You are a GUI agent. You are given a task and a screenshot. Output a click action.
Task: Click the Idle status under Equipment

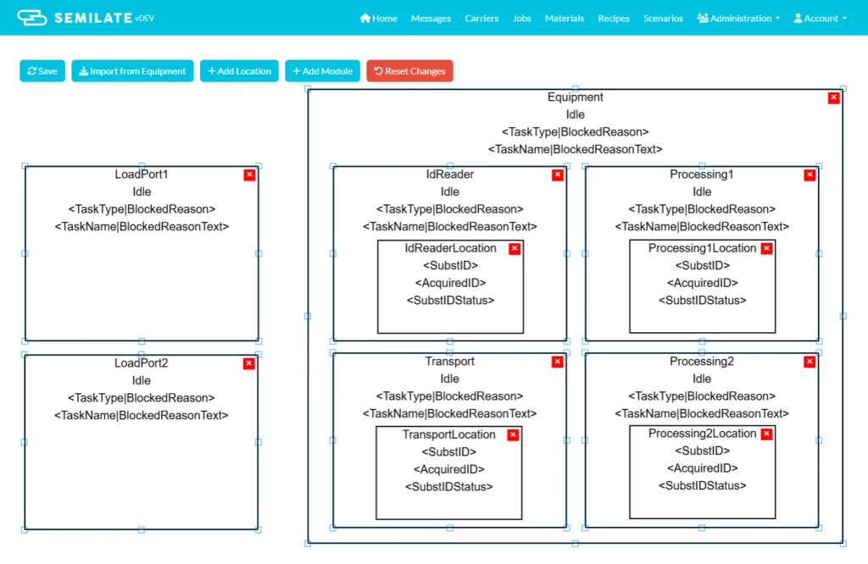[x=576, y=114]
